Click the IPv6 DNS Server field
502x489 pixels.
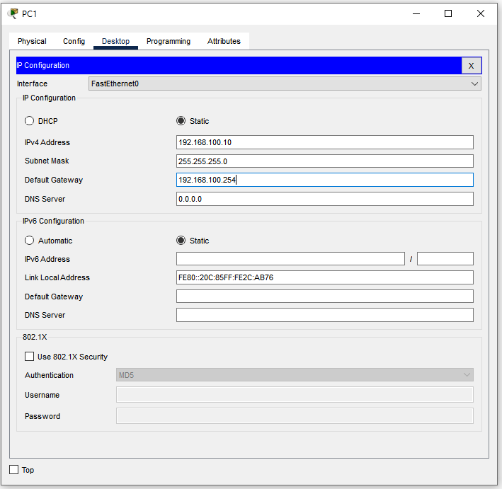(x=324, y=315)
